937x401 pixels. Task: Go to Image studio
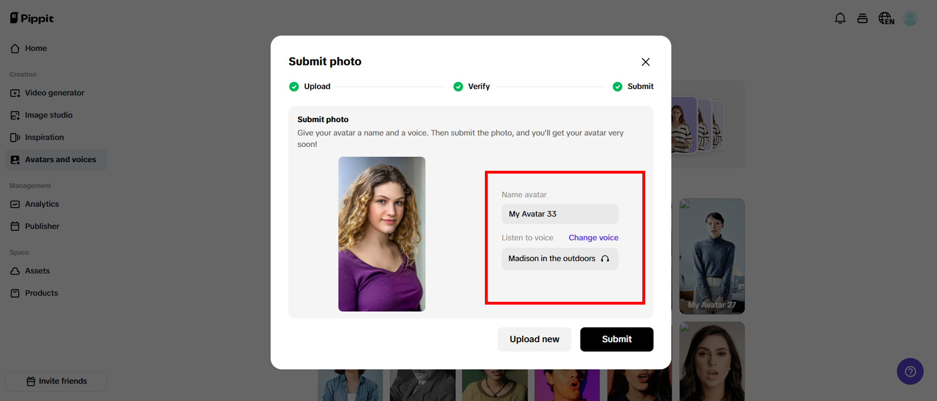pos(48,115)
